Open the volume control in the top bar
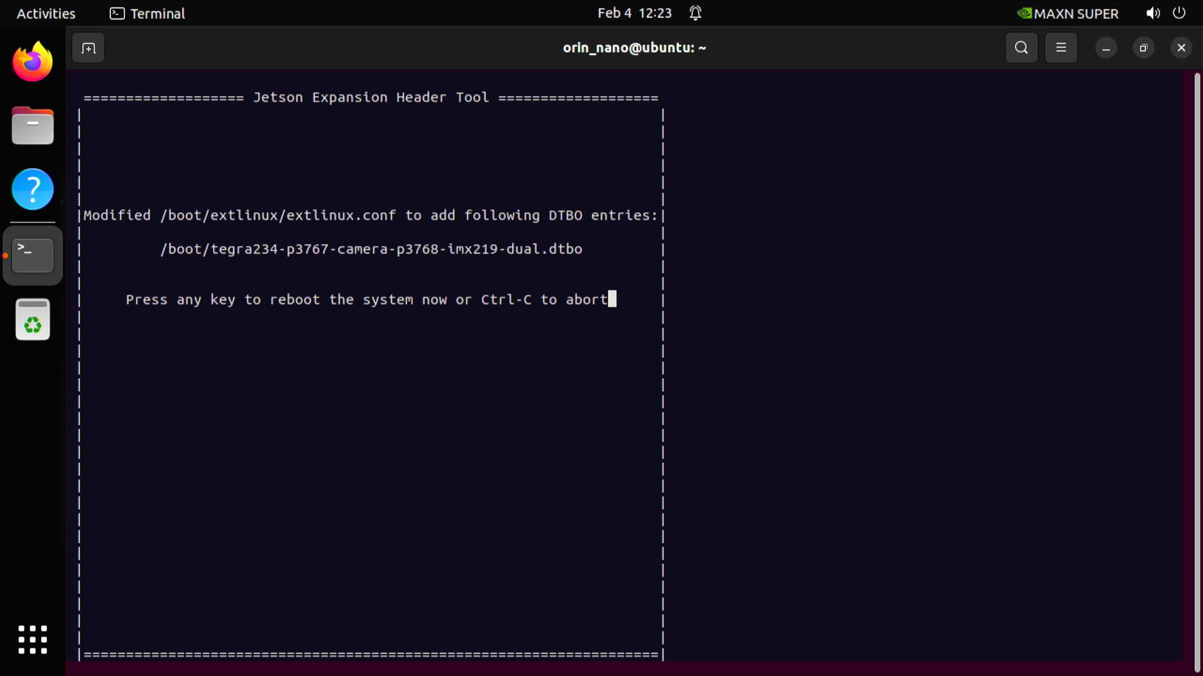This screenshot has height=676, width=1203. tap(1152, 13)
